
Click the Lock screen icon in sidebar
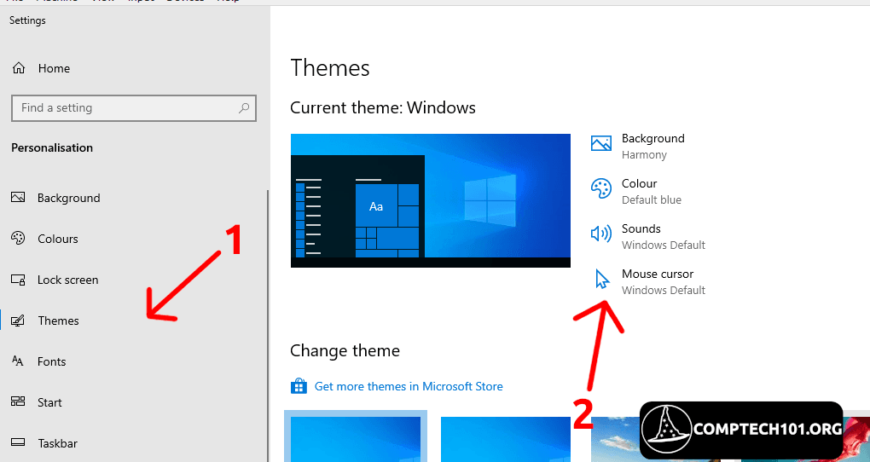[18, 280]
